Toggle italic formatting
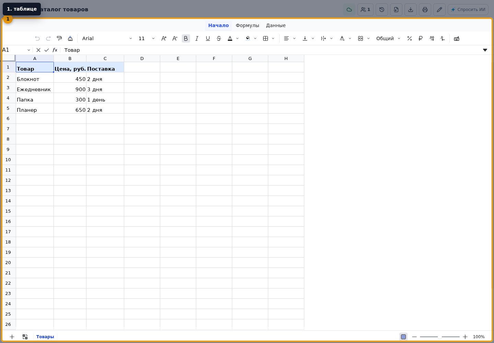The height and width of the screenshot is (343, 494). coord(197,38)
